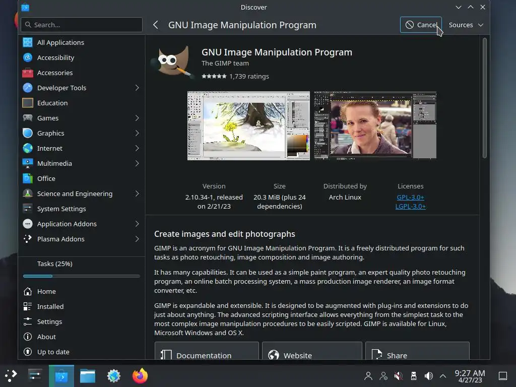Click the Website button
Image resolution: width=516 pixels, height=387 pixels.
coord(312,351)
